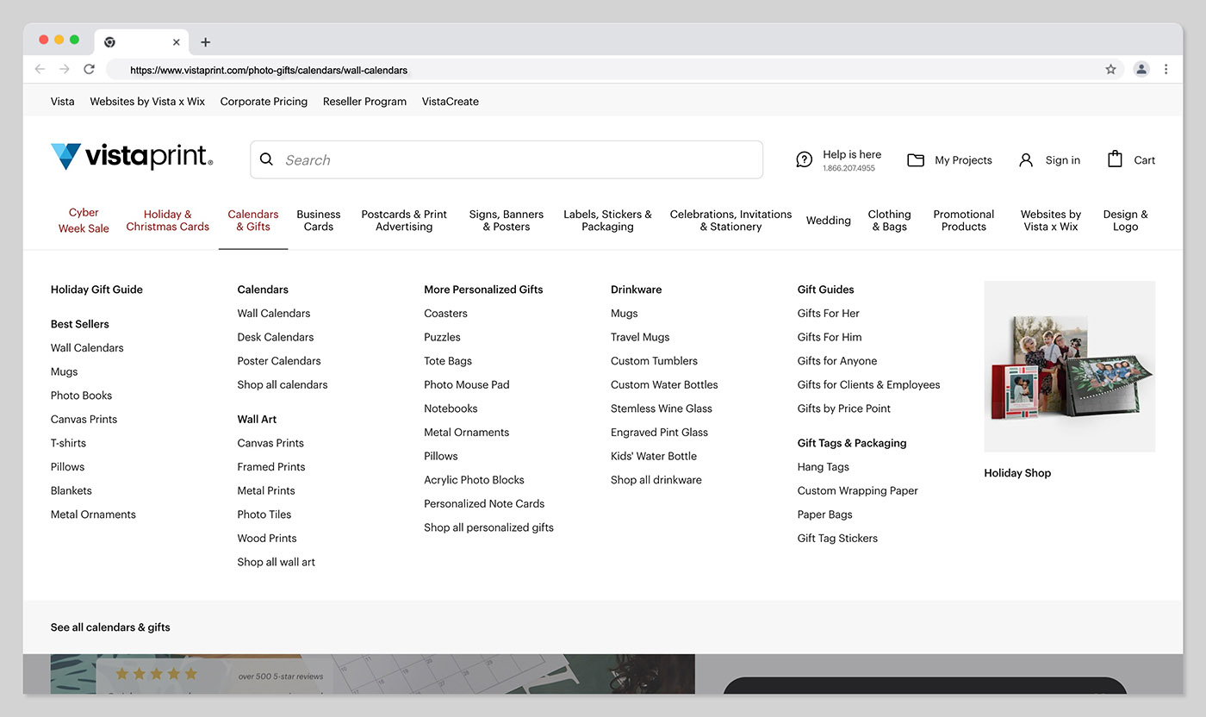This screenshot has height=717, width=1206.
Task: Click the Sign in person icon
Action: point(1025,160)
